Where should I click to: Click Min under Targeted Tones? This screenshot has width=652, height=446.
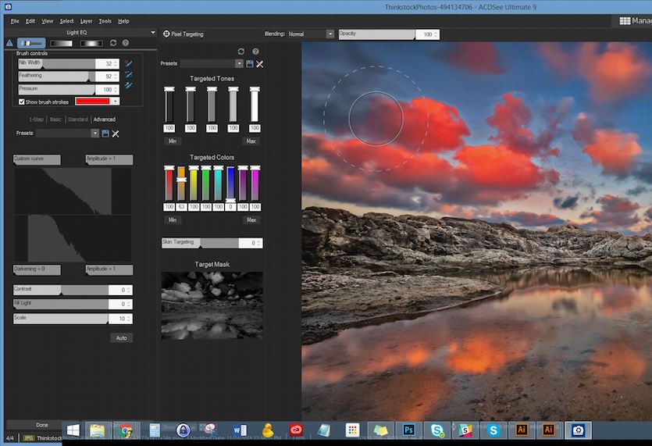pyautogui.click(x=173, y=141)
